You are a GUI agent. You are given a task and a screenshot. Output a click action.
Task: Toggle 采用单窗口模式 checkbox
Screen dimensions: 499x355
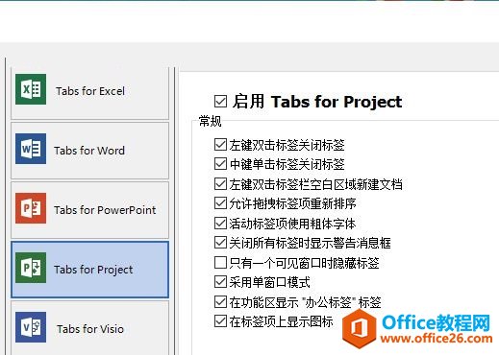tap(220, 282)
